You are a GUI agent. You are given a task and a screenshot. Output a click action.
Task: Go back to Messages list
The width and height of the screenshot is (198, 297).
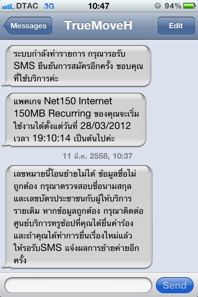[28, 26]
